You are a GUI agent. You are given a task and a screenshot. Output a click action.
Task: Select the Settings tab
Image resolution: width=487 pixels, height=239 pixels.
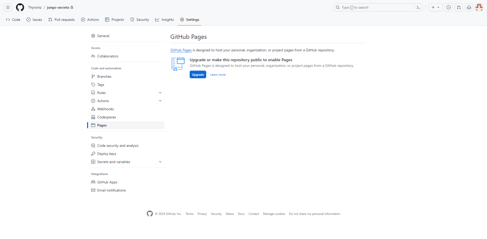[190, 20]
